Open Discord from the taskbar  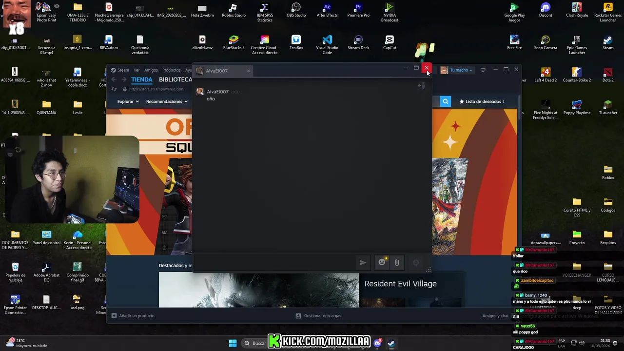[x=377, y=343]
